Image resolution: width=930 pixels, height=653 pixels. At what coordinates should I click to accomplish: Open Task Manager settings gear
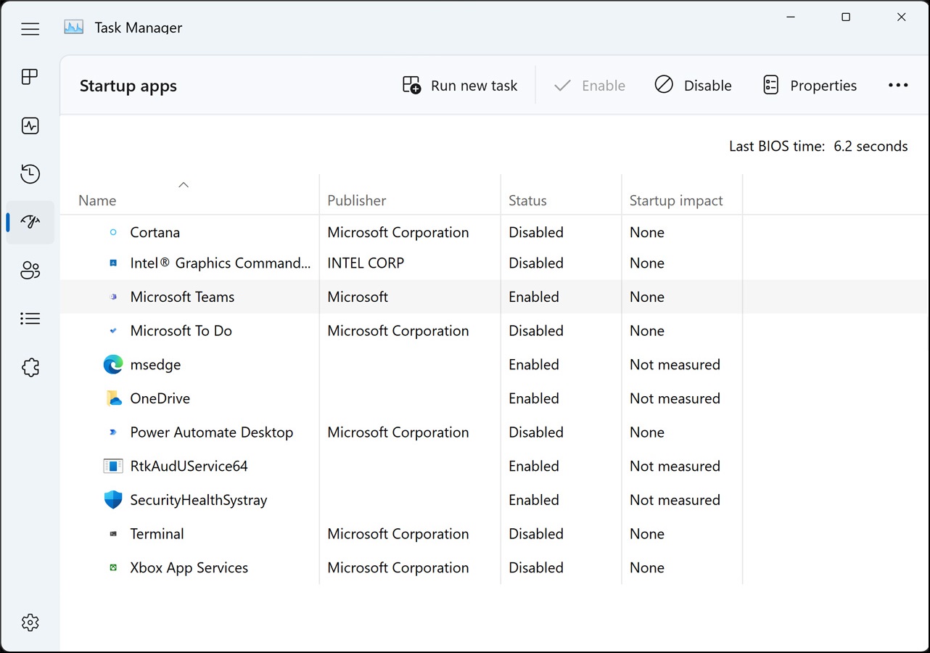[30, 623]
